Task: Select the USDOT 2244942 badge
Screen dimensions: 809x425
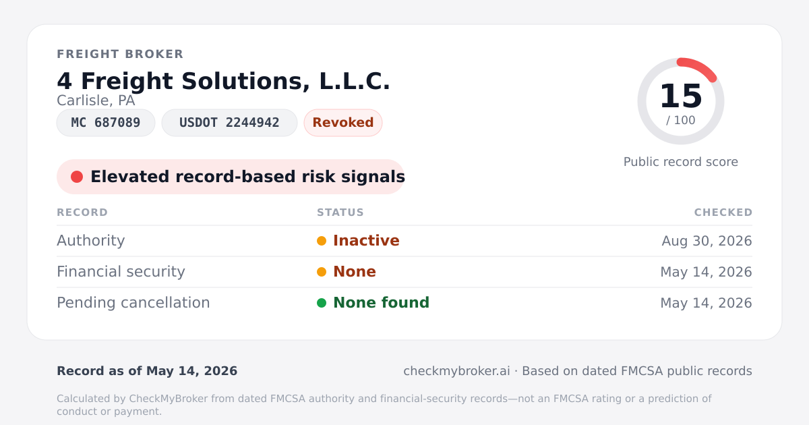Action: click(x=229, y=123)
